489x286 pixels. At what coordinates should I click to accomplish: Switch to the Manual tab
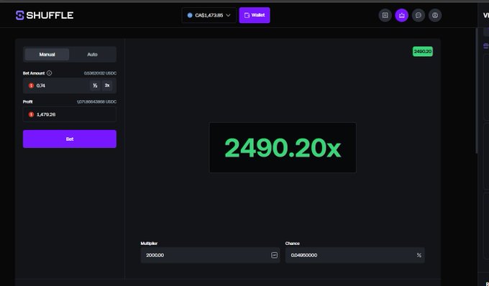(x=47, y=55)
